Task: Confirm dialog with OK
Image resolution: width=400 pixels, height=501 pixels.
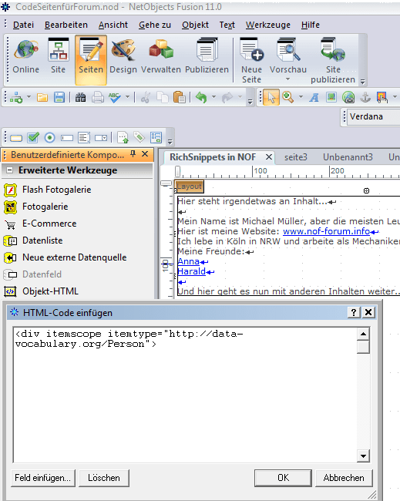Action: click(283, 478)
